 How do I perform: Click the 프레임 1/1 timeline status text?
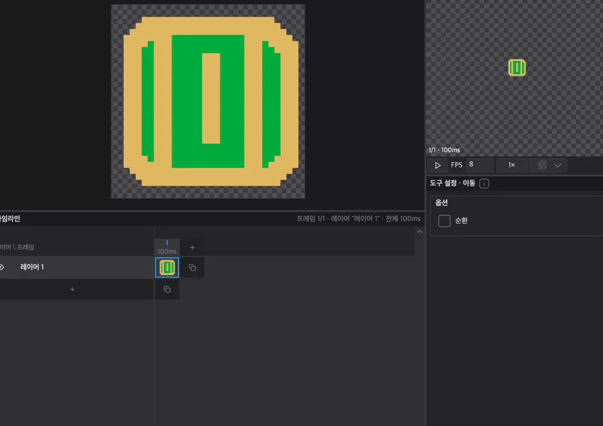coord(358,218)
